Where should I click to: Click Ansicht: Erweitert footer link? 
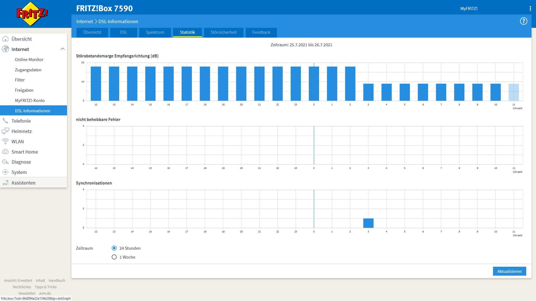[x=18, y=280]
